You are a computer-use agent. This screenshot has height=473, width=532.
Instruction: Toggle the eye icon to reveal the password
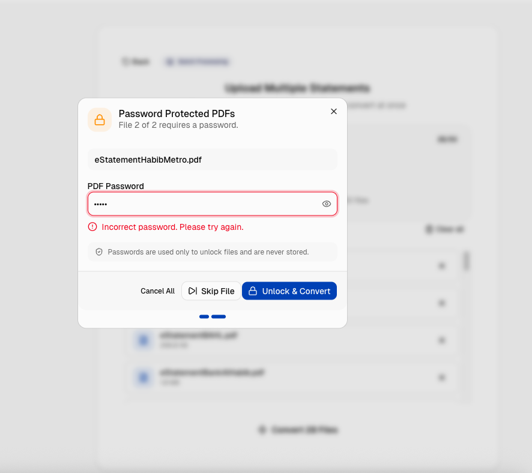point(326,203)
